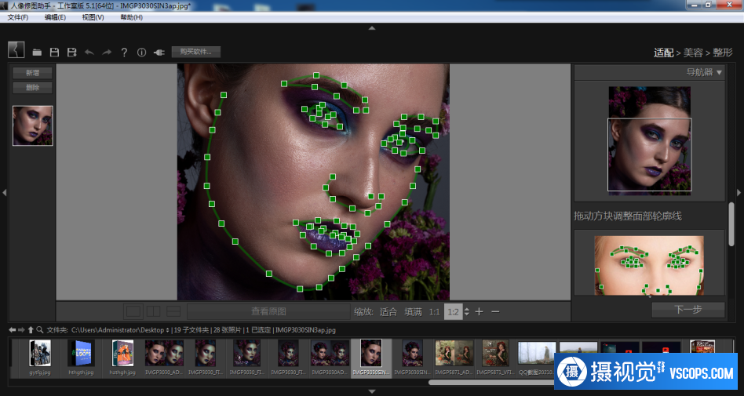Open an image with the folder icon
This screenshot has width=744, height=396.
37,53
